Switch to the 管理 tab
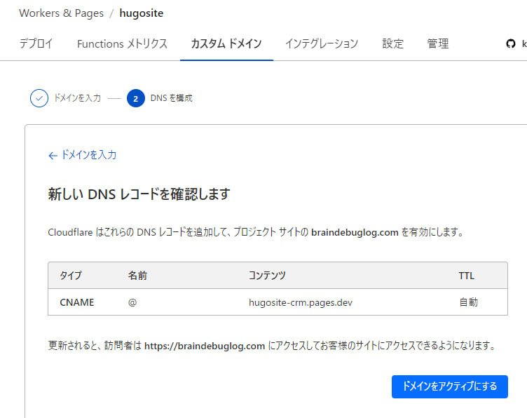The height and width of the screenshot is (418, 527). (438, 43)
